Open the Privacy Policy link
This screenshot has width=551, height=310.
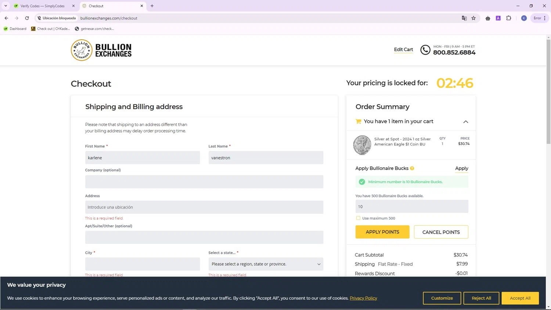pyautogui.click(x=363, y=298)
